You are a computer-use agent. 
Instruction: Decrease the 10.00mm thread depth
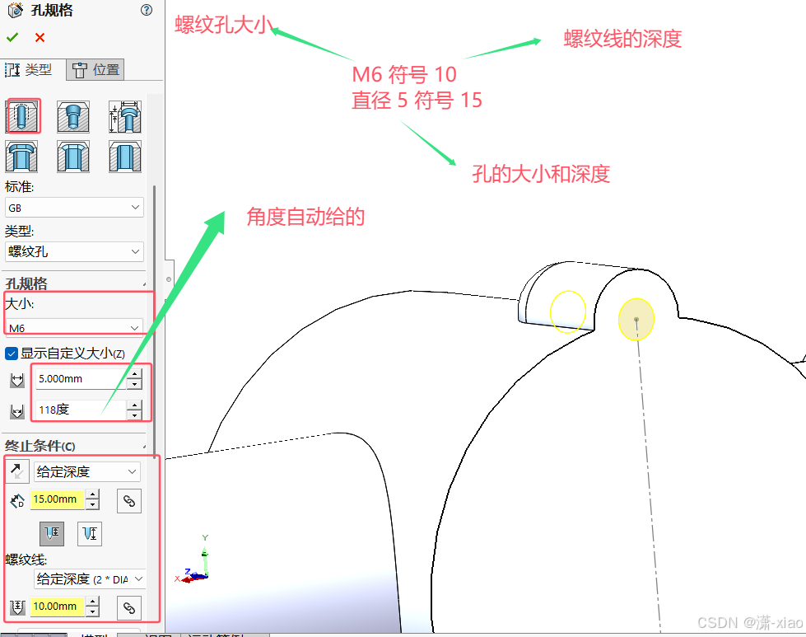tap(92, 611)
